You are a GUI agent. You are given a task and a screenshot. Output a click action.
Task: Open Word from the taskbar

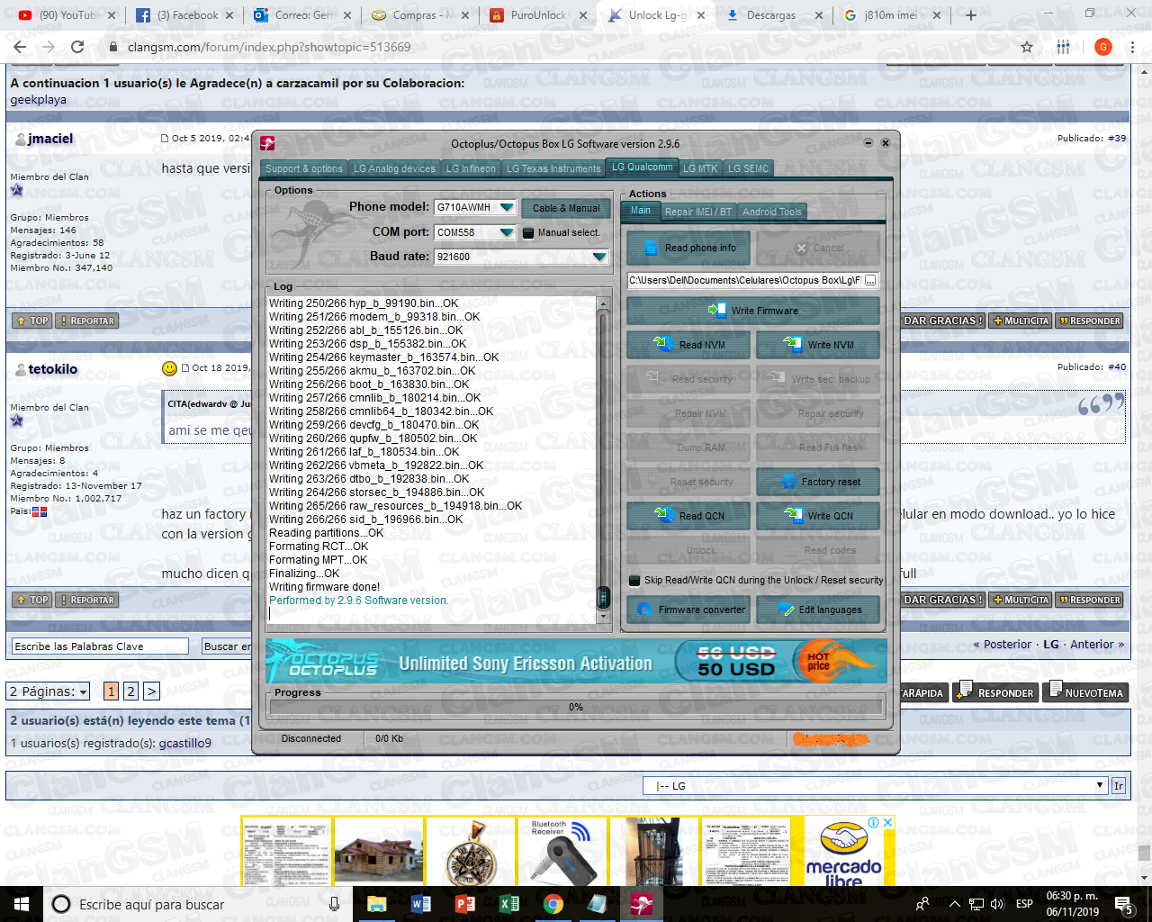[x=420, y=904]
